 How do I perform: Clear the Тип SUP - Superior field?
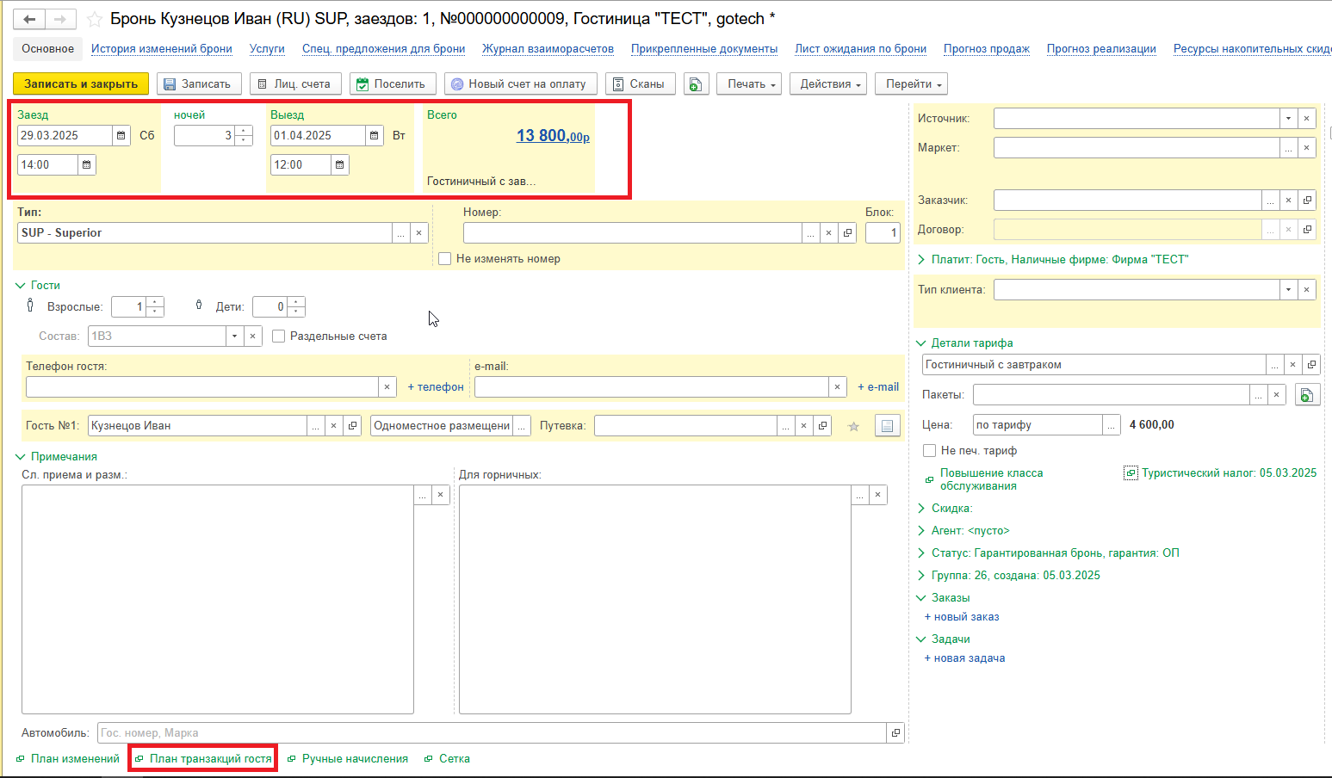click(x=419, y=232)
